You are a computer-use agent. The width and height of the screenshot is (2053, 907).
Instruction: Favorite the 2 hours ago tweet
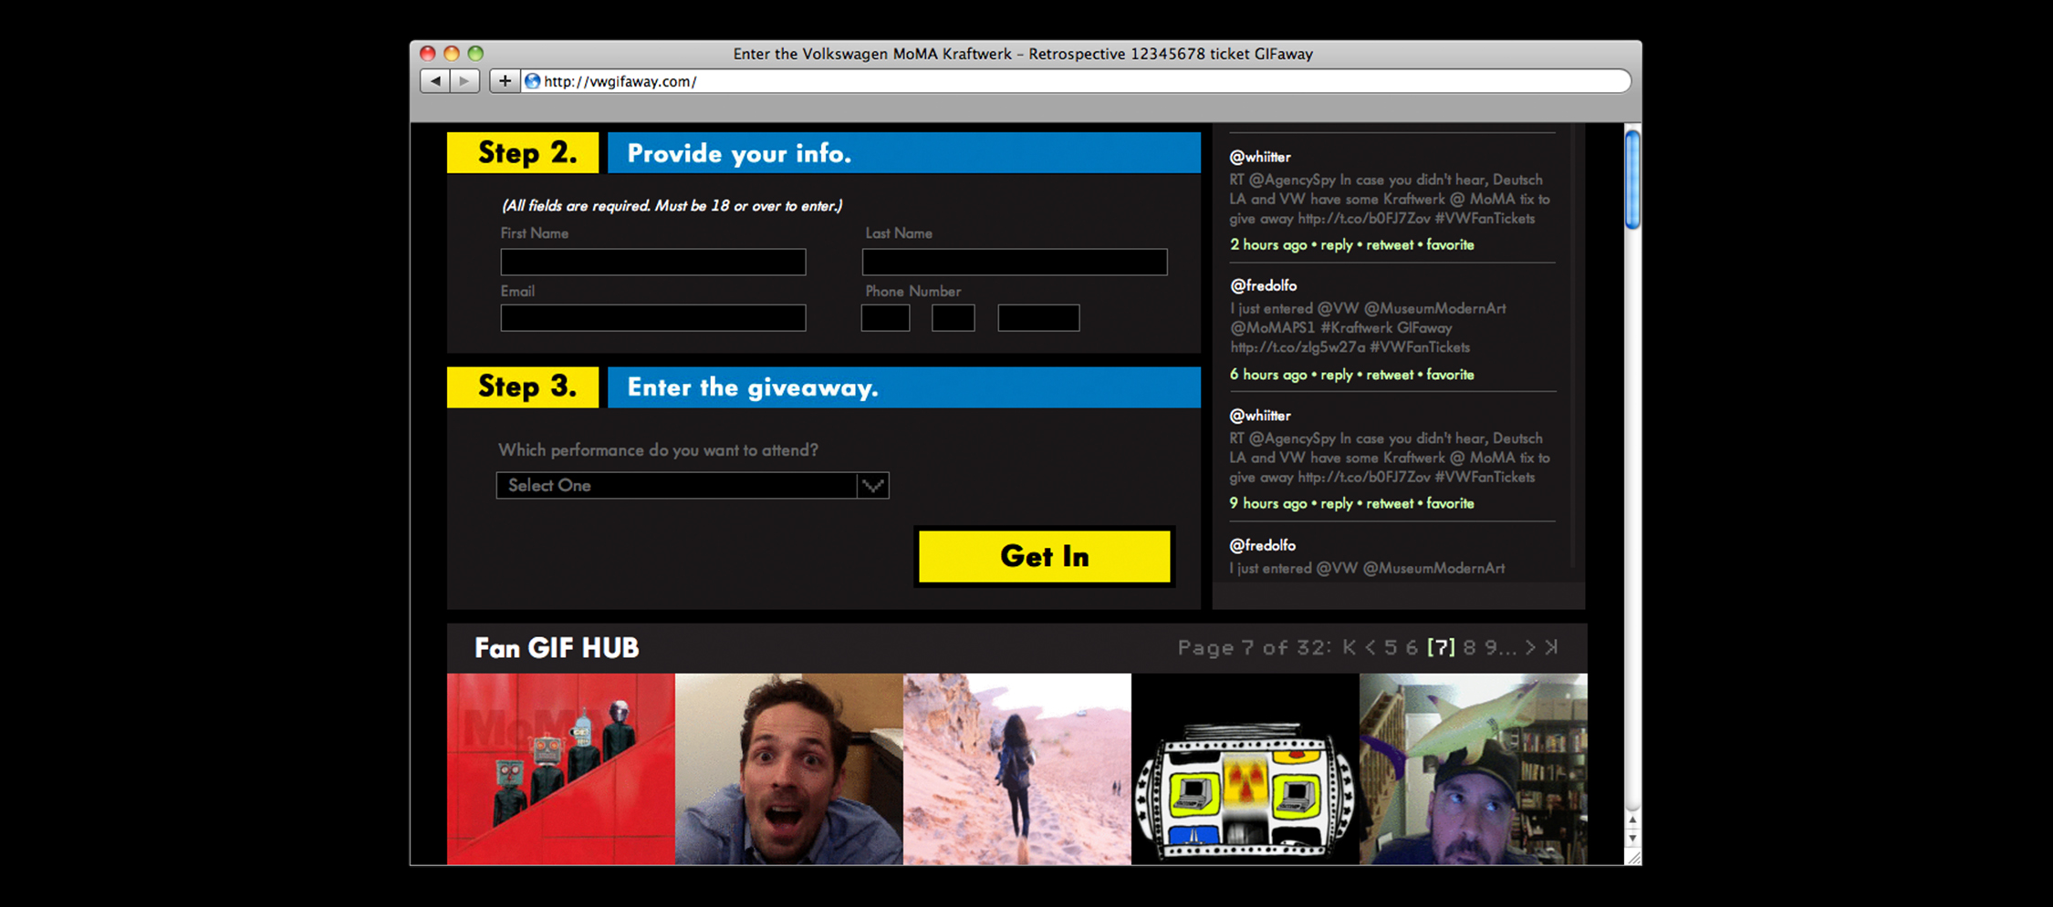click(1450, 244)
